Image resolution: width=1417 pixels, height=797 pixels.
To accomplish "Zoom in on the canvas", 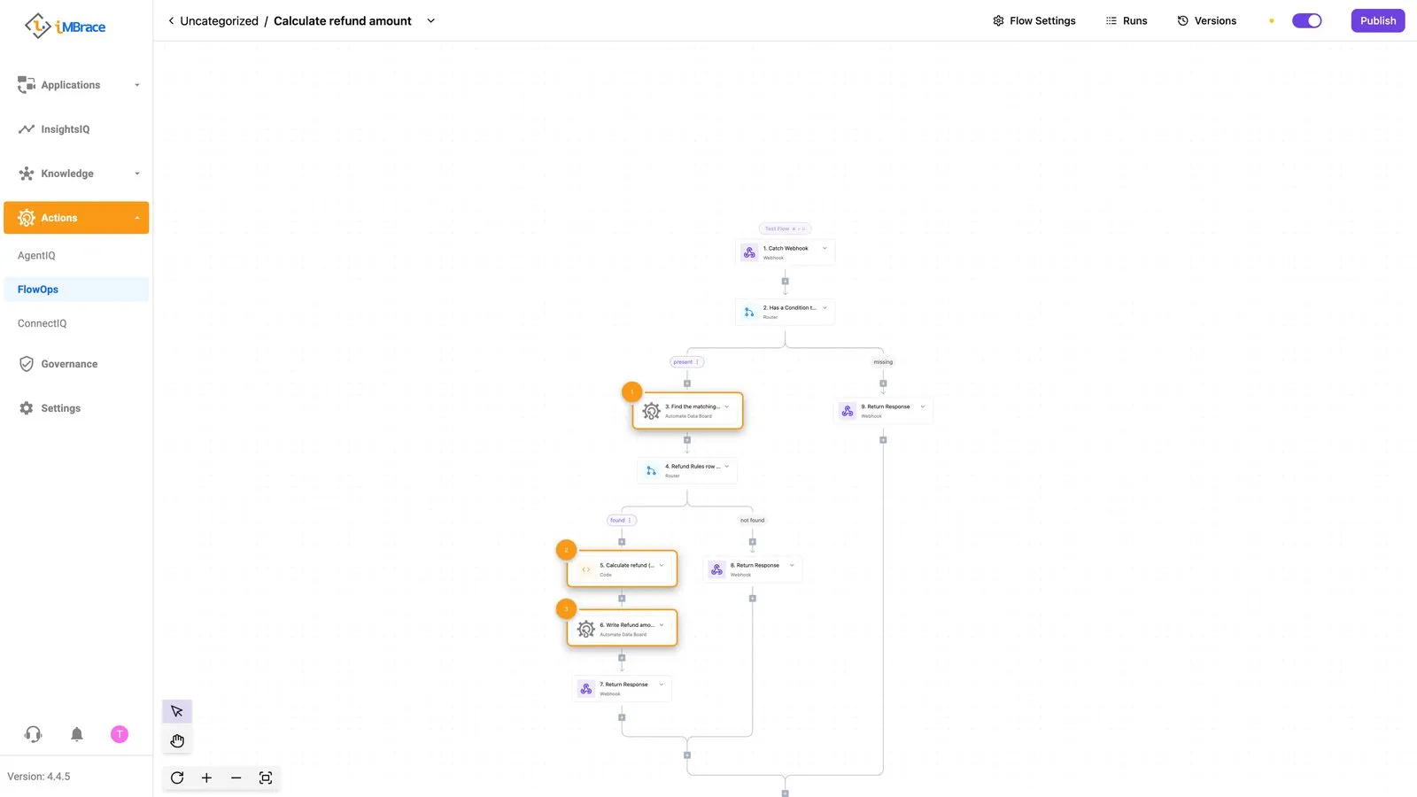I will click(206, 778).
